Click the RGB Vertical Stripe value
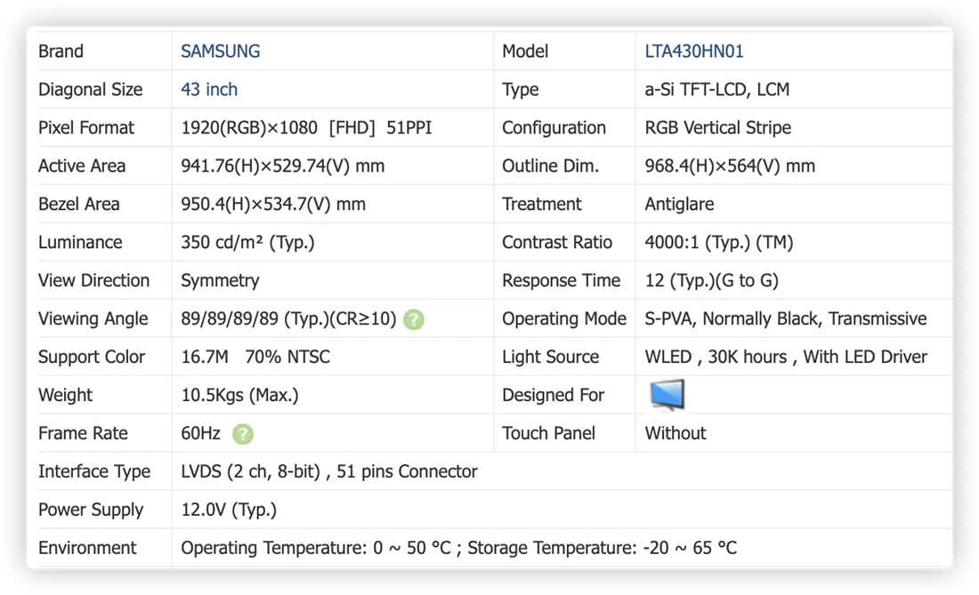Image resolution: width=979 pixels, height=595 pixels. coord(718,127)
